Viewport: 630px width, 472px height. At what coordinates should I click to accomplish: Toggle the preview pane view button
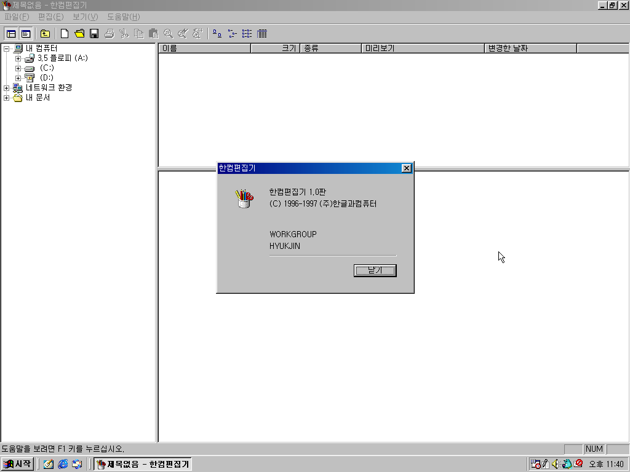click(26, 34)
